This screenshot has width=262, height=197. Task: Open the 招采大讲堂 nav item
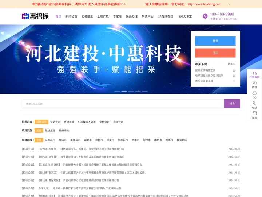pyautogui.click(x=184, y=16)
